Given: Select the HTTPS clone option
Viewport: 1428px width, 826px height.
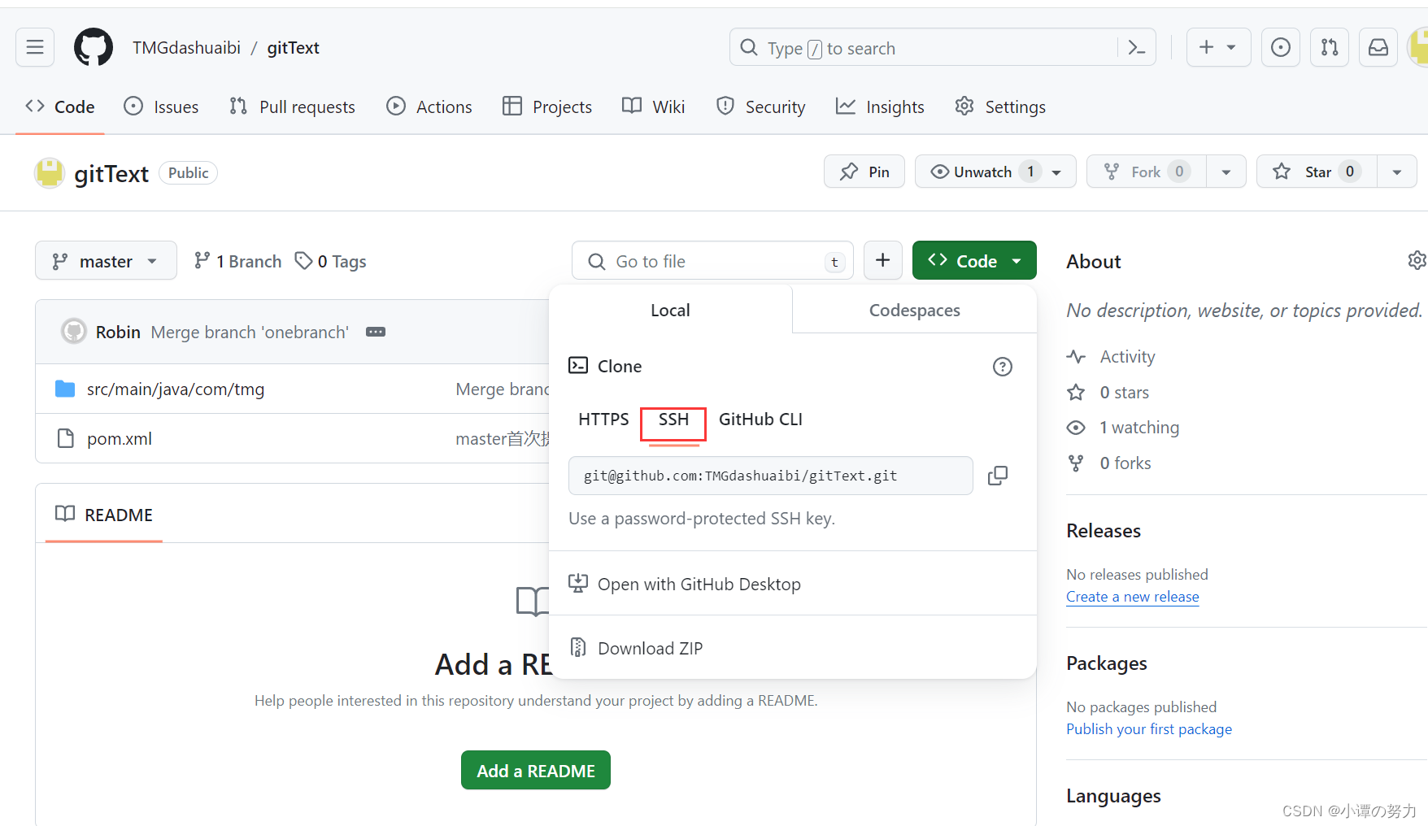Looking at the screenshot, I should click(x=603, y=420).
